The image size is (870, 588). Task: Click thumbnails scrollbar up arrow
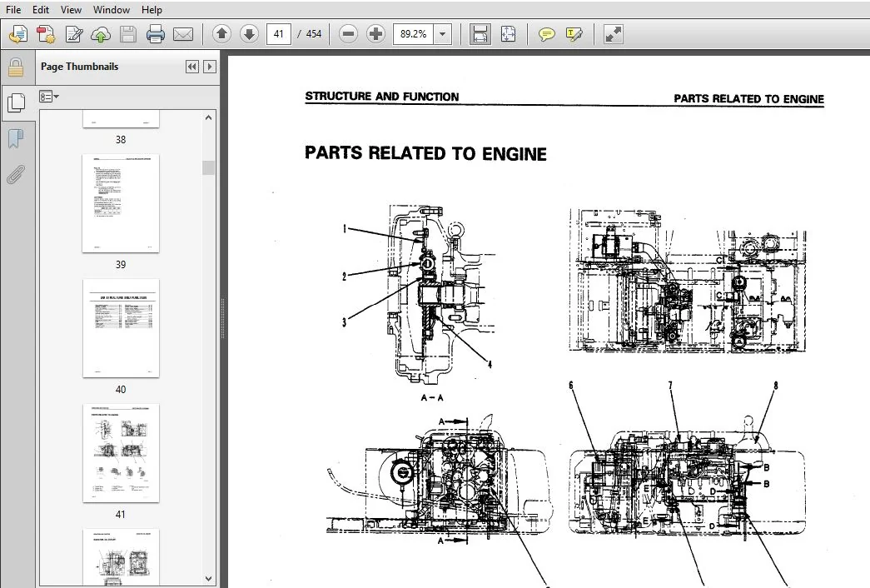click(209, 117)
